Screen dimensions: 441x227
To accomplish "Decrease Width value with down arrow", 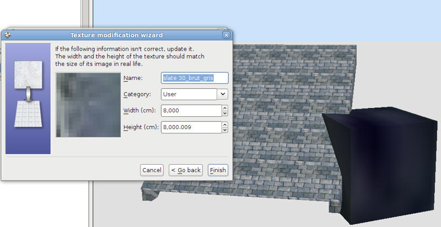I will tap(225, 113).
